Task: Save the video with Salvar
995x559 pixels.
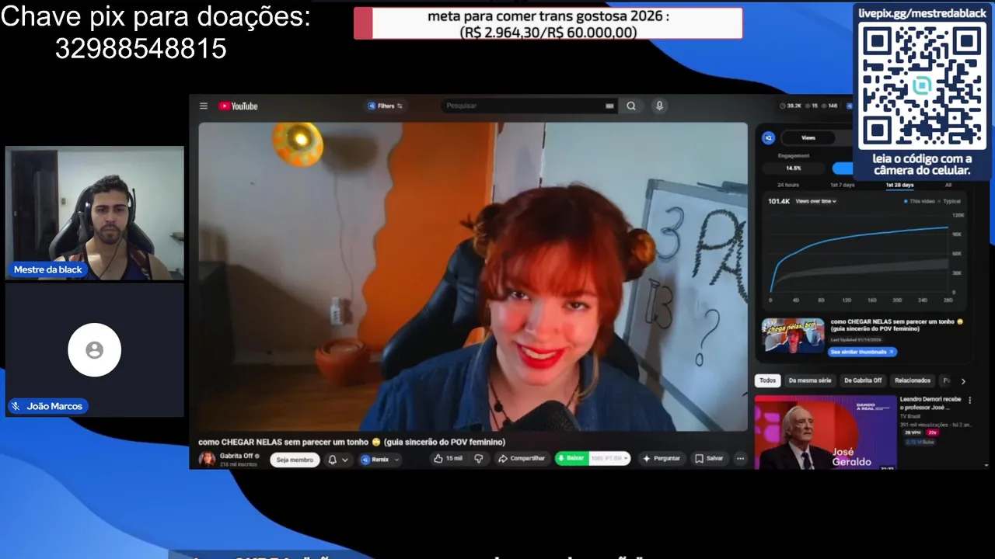Action: pos(709,459)
